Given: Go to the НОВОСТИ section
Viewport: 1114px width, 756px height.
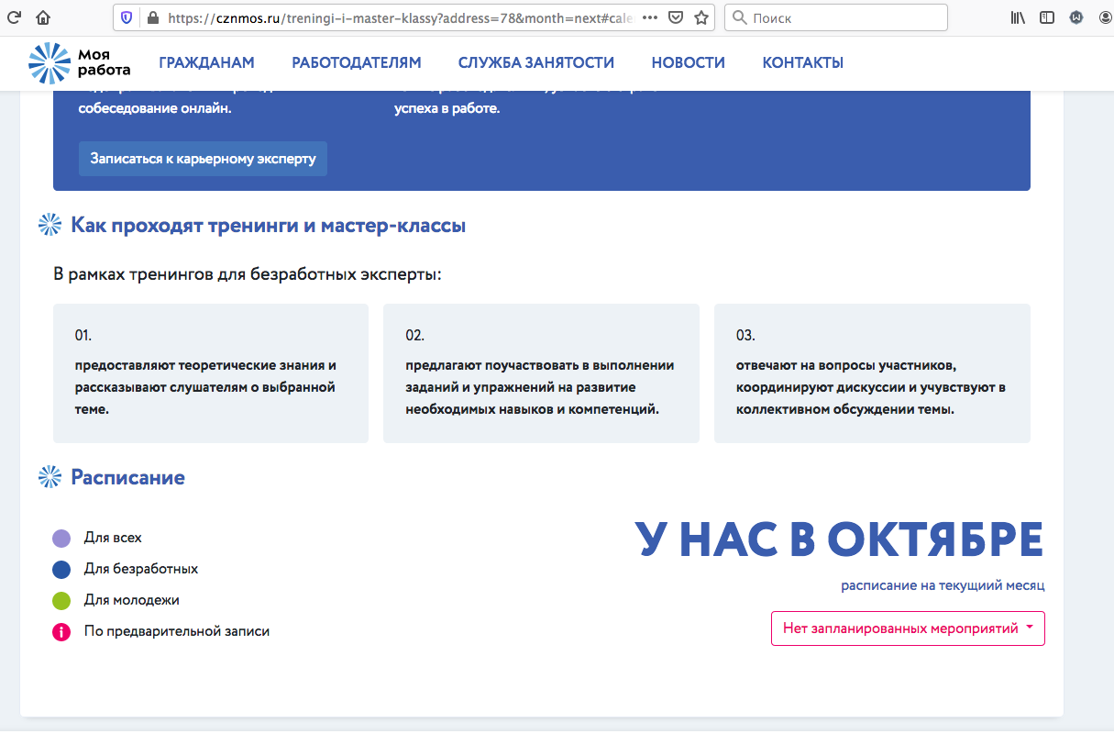Looking at the screenshot, I should click(689, 62).
